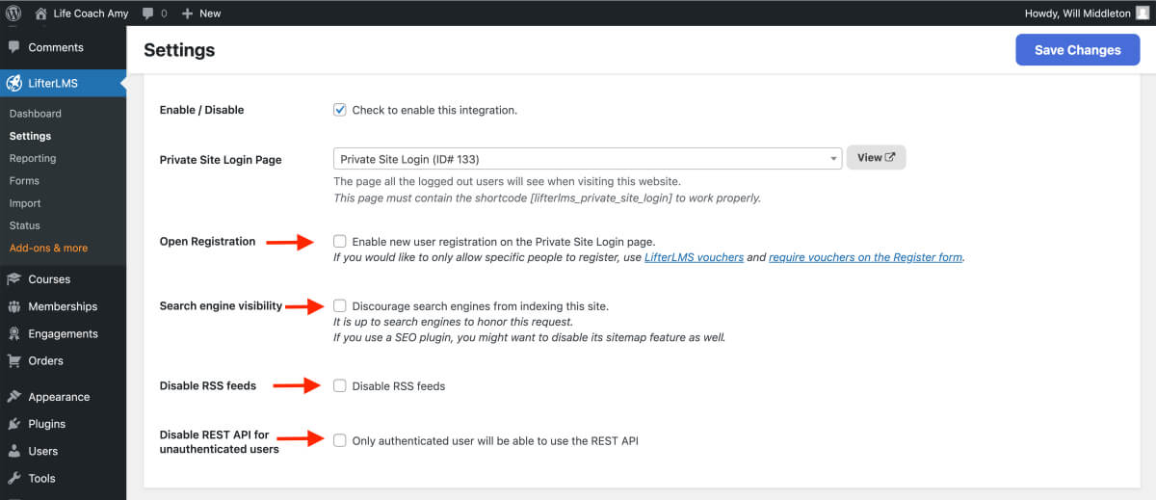Click the WordPress logo icon
The height and width of the screenshot is (500, 1156).
pyautogui.click(x=13, y=13)
